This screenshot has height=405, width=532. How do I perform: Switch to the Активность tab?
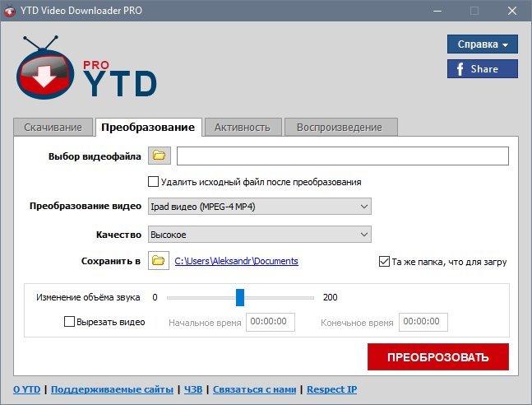tap(243, 128)
